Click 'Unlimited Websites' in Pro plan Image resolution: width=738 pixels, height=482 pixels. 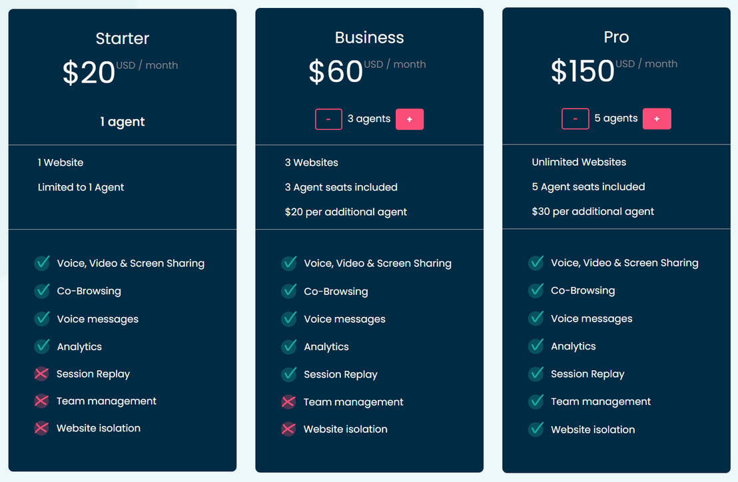579,162
